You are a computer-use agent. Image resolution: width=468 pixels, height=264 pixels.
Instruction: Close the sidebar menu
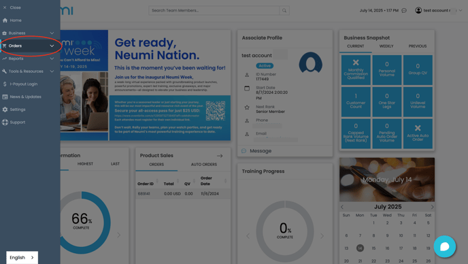coord(12,7)
